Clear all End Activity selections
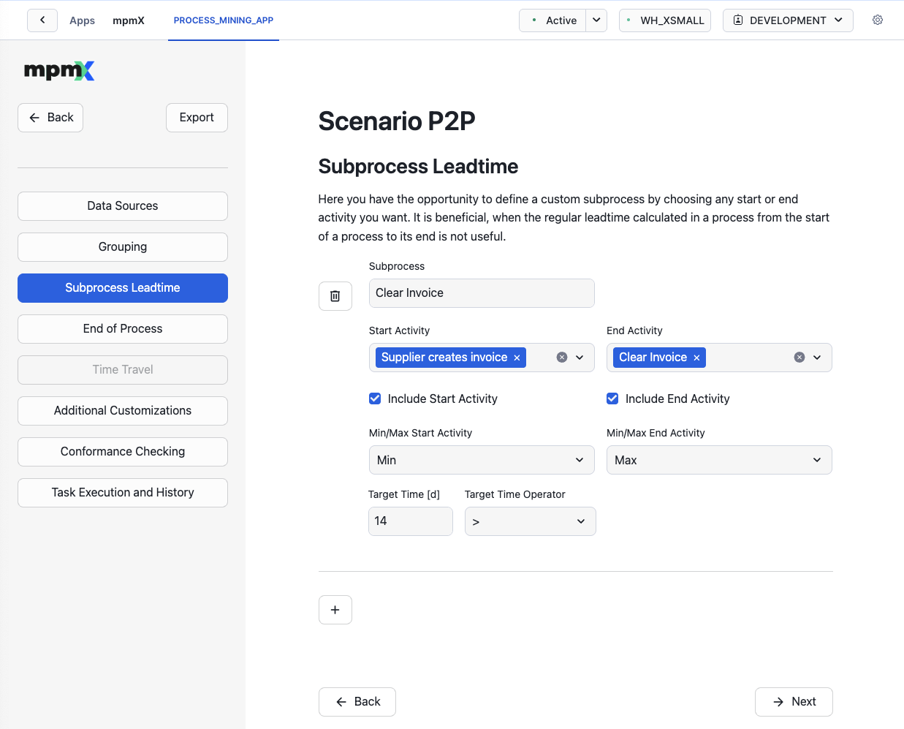Image resolution: width=904 pixels, height=729 pixels. (799, 358)
